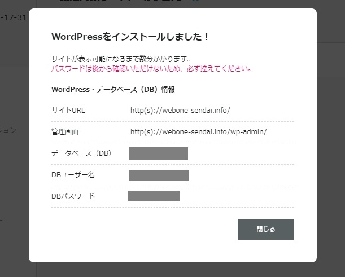
Task: Click the DBパスワード label
Action: [73, 196]
